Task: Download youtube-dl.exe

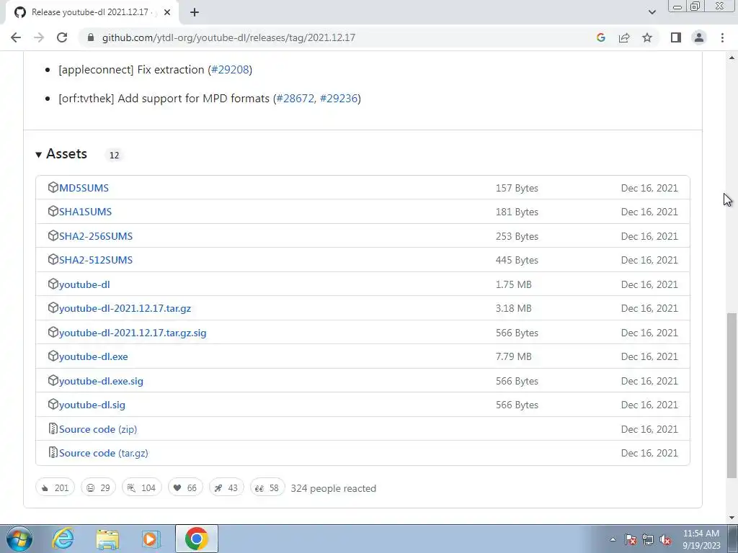Action: [x=93, y=356]
